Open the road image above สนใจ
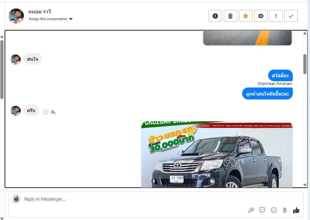Image resolution: width=310 pixels, height=220 pixels. pyautogui.click(x=247, y=38)
